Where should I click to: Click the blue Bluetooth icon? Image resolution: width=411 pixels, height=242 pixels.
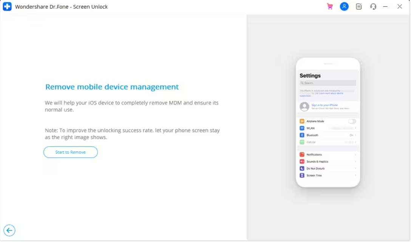(x=302, y=135)
